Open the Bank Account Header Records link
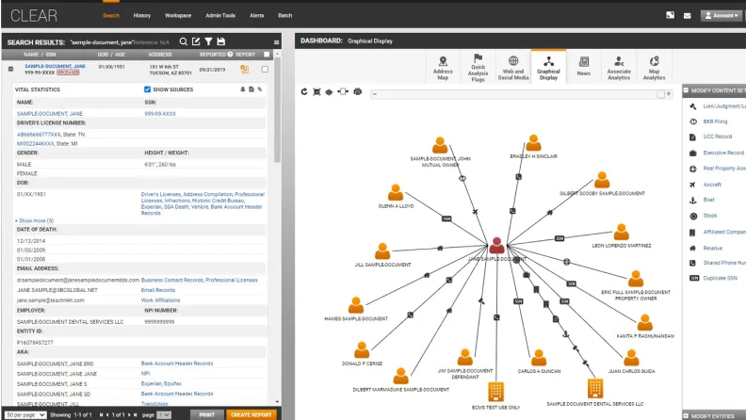This screenshot has width=746, height=420. pyautogui.click(x=176, y=363)
